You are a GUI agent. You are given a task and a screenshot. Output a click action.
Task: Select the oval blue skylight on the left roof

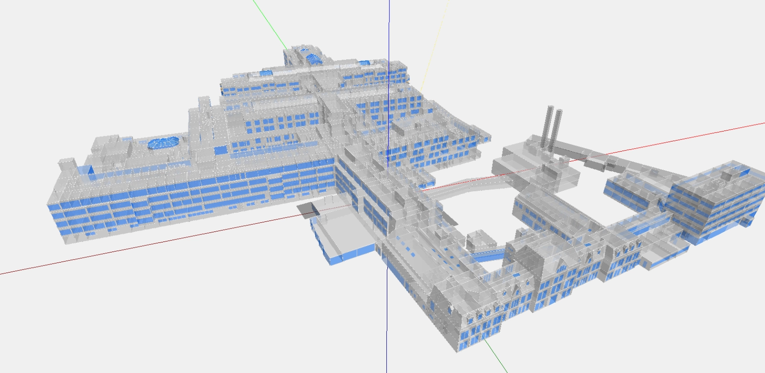tap(164, 143)
